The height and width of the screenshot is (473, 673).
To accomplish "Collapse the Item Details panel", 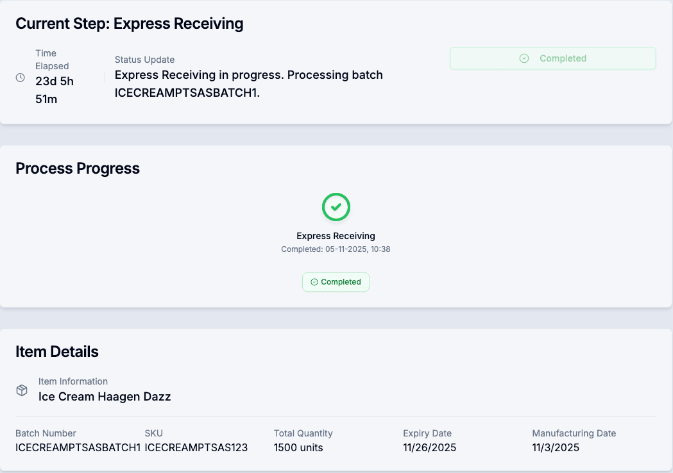I will (x=57, y=351).
